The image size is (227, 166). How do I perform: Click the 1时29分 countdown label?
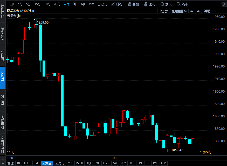206,152
